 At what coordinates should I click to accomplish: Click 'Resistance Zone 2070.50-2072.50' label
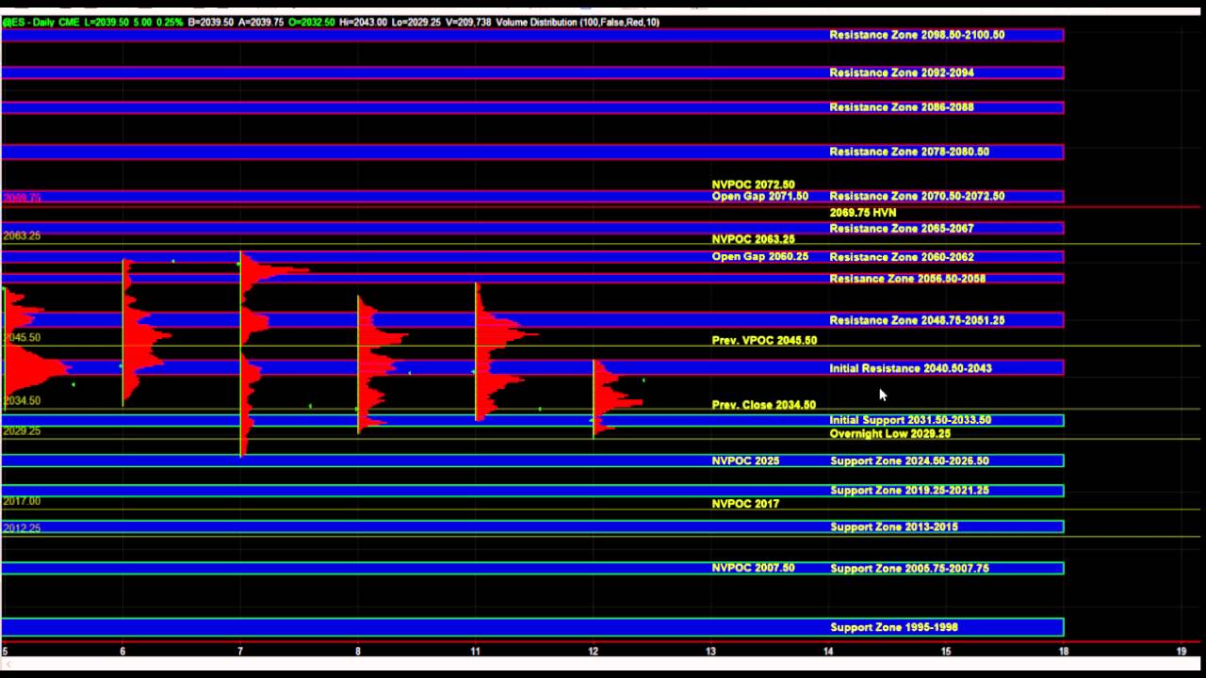pyautogui.click(x=917, y=197)
